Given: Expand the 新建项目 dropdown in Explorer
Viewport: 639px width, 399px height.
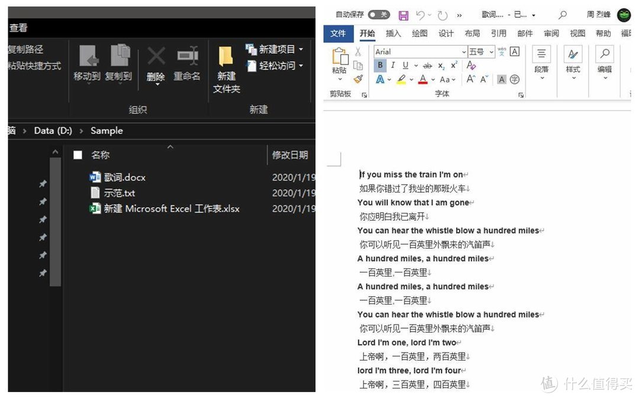Looking at the screenshot, I should (301, 49).
